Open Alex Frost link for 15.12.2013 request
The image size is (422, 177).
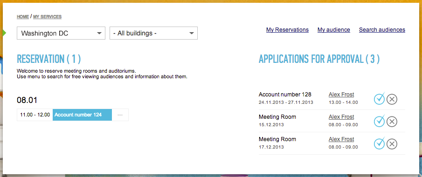[x=341, y=117]
